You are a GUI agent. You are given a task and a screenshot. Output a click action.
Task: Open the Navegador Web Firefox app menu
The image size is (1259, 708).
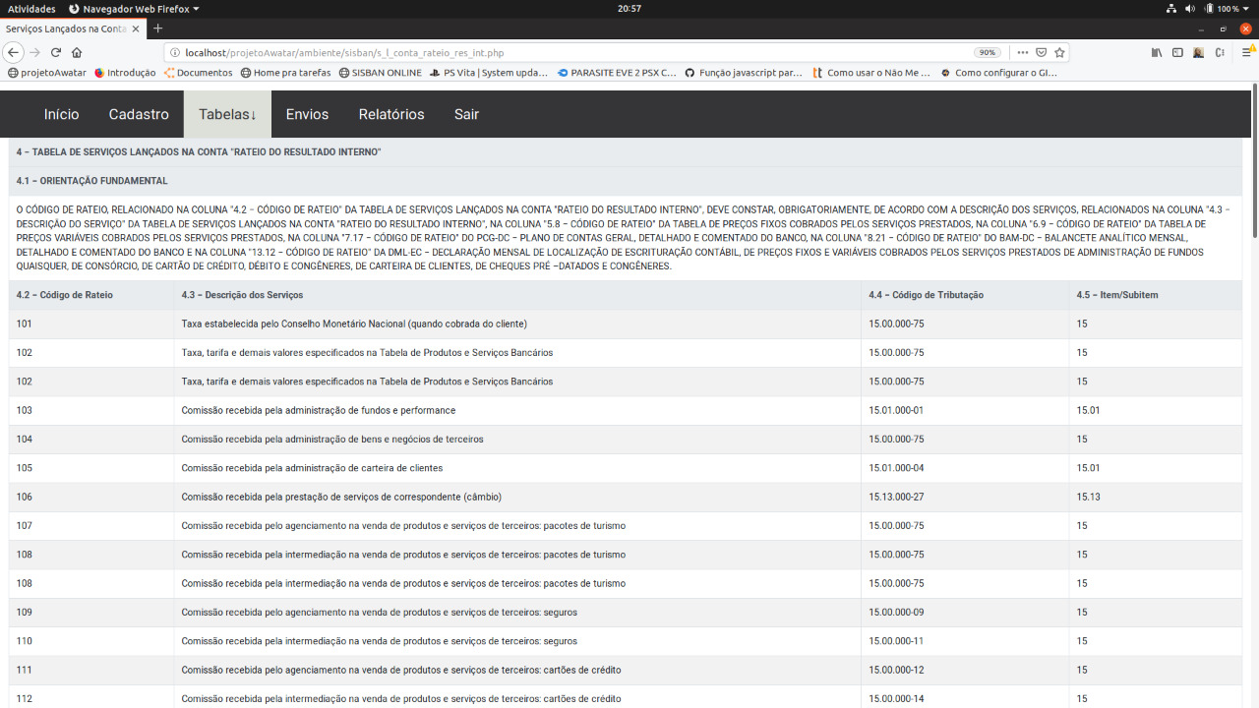coord(134,8)
